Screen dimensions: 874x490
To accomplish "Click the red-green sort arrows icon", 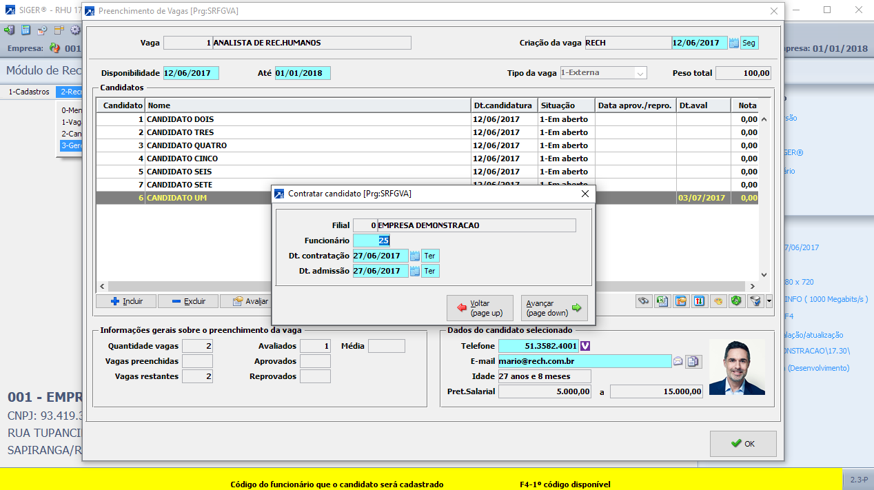I will click(x=700, y=301).
